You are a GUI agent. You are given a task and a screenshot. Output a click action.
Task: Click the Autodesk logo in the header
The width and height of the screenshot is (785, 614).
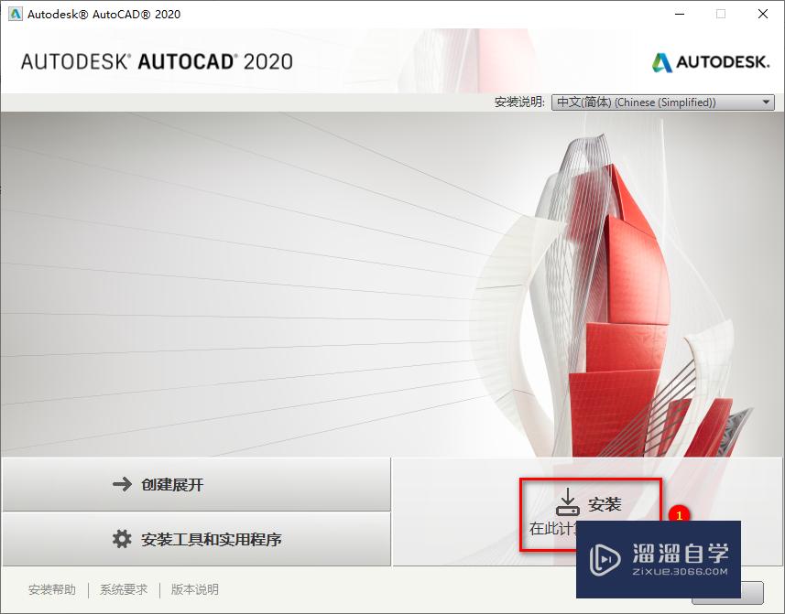tap(711, 62)
